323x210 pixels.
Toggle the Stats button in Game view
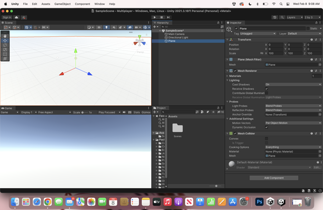pyautogui.click(x=137, y=112)
